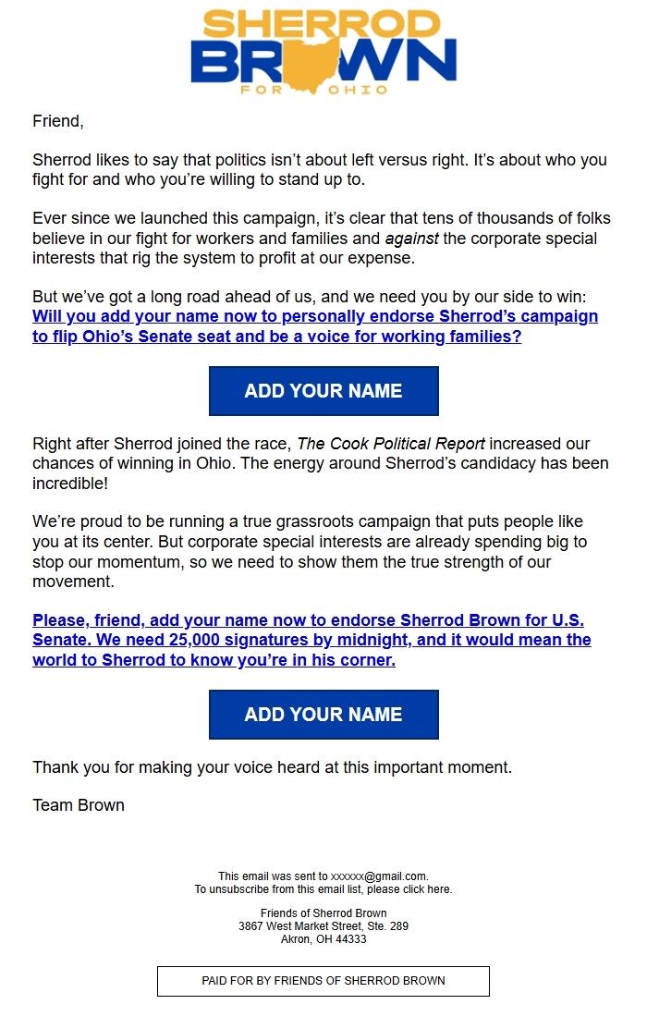The width and height of the screenshot is (647, 1029).
Task: Open the link to flip Ohio's Senate seat
Action: 314,326
